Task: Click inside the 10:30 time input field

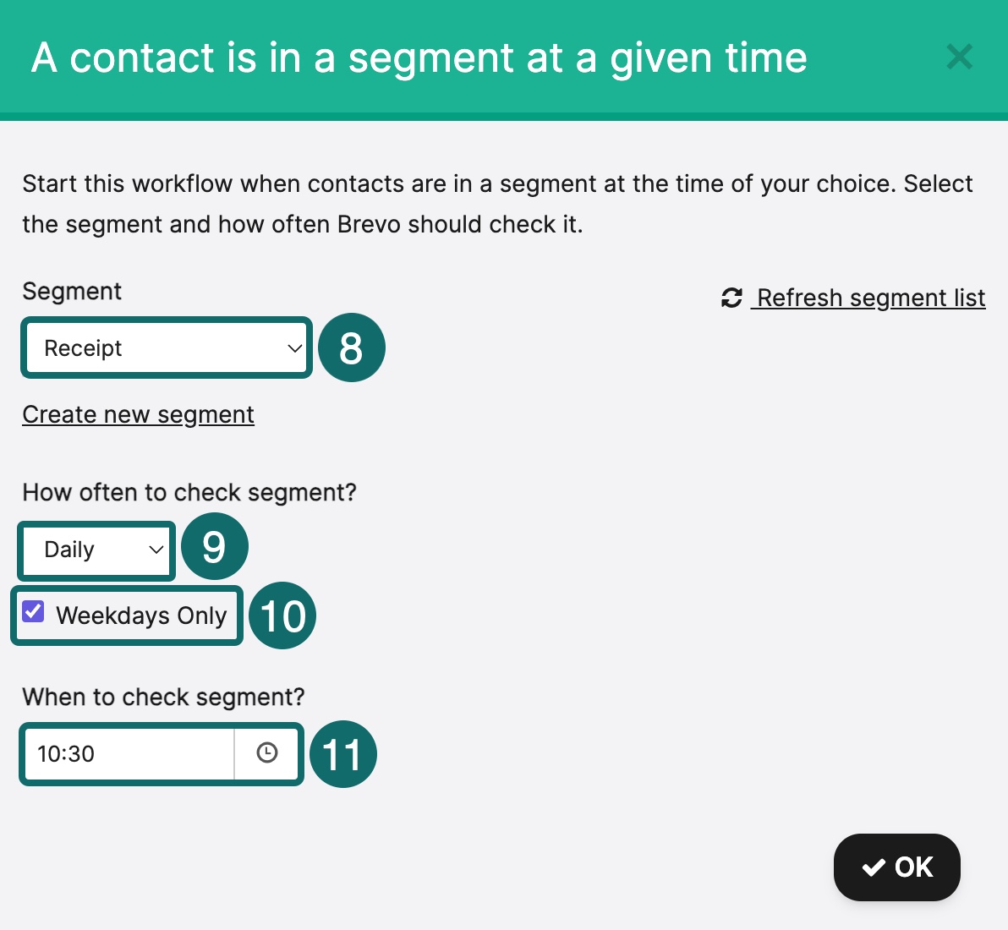Action: pyautogui.click(x=127, y=753)
